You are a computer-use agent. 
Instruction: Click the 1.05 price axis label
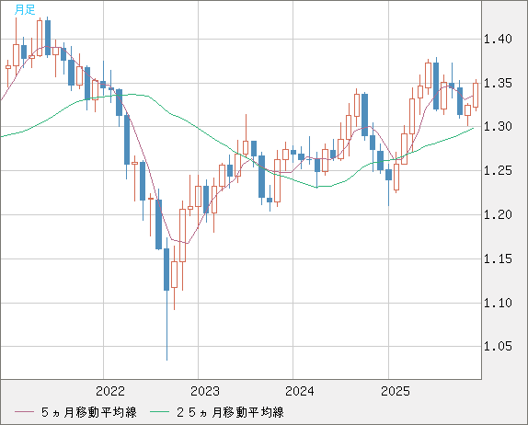pyautogui.click(x=498, y=346)
